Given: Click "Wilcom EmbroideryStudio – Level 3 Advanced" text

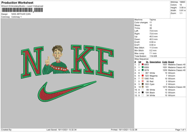Looking at the screenshot, I should (x=22, y=6).
